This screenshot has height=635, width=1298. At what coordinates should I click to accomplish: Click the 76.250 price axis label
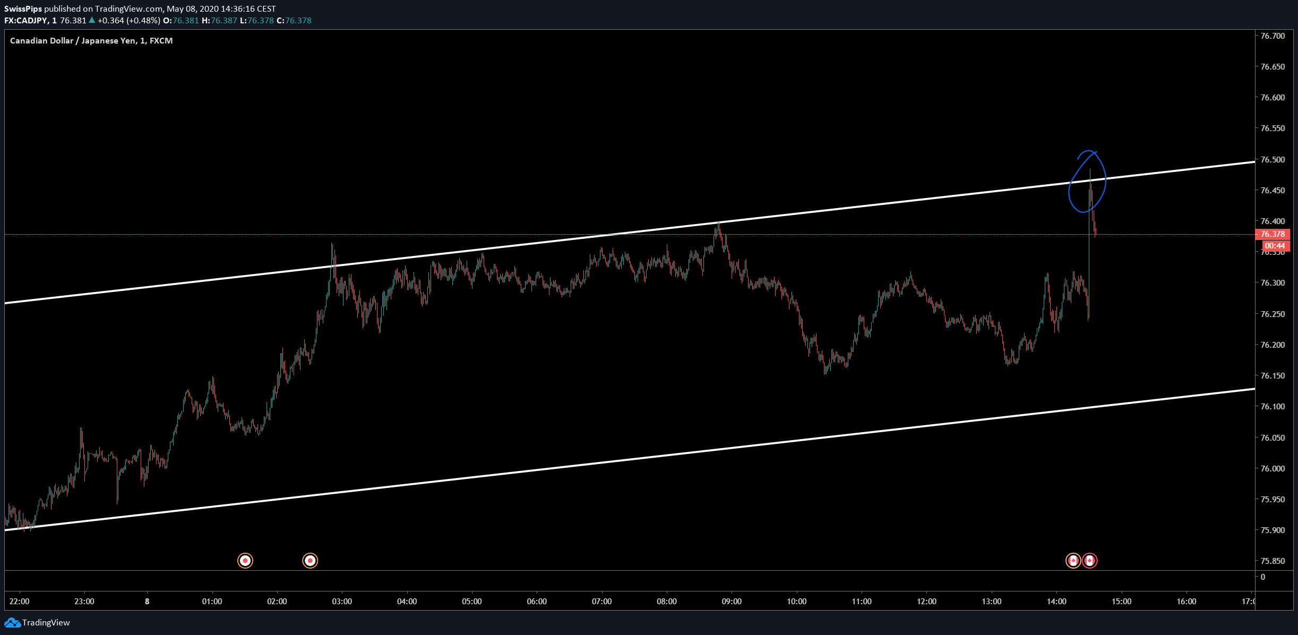coord(1273,314)
